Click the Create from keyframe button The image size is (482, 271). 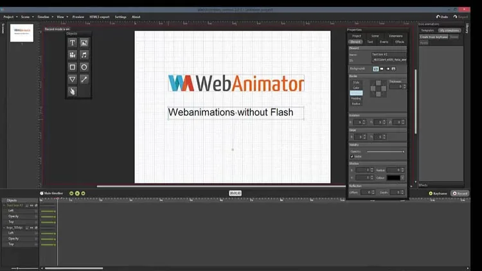point(434,37)
